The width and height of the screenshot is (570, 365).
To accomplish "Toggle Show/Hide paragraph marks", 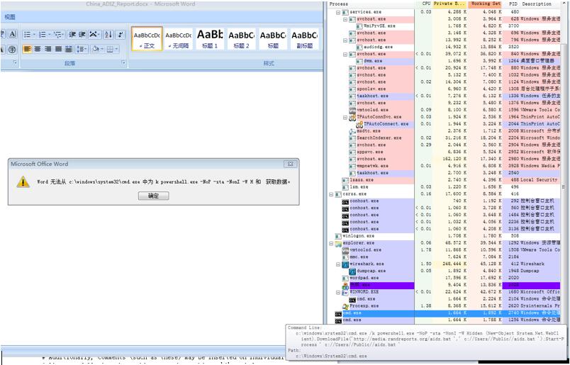I will click(121, 35).
